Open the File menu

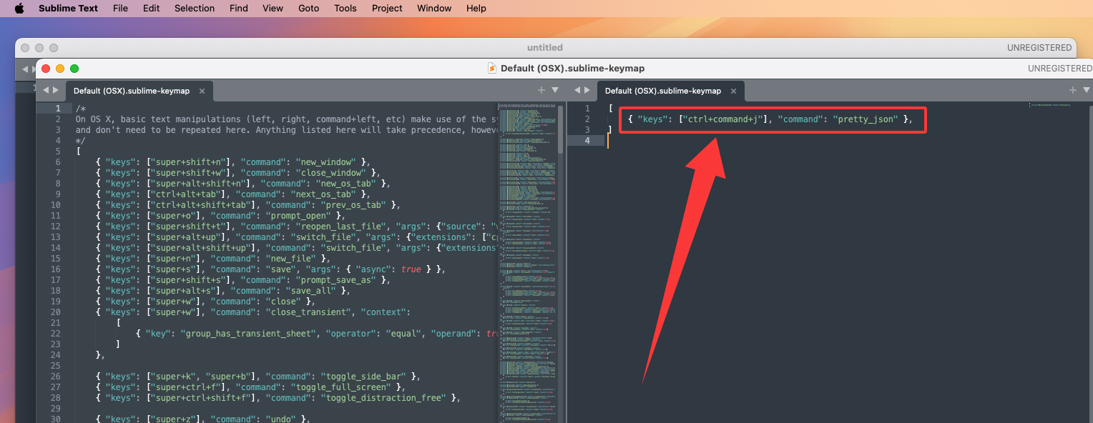[120, 9]
